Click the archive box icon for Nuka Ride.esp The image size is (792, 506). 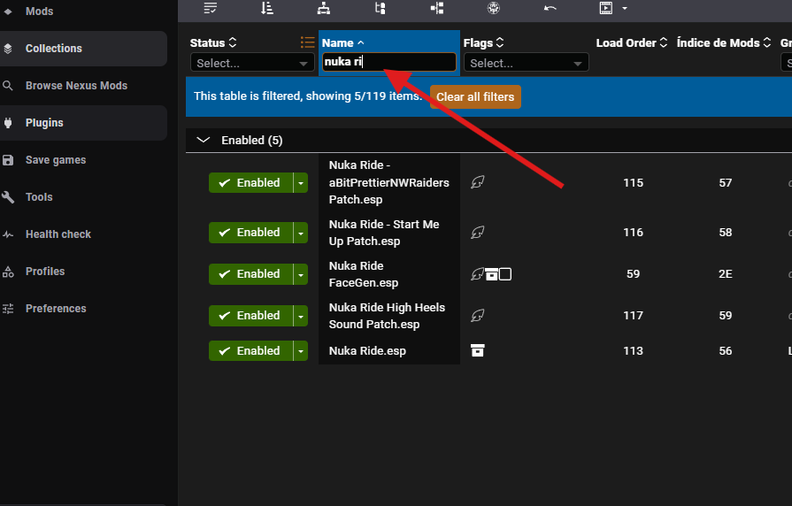(x=477, y=350)
